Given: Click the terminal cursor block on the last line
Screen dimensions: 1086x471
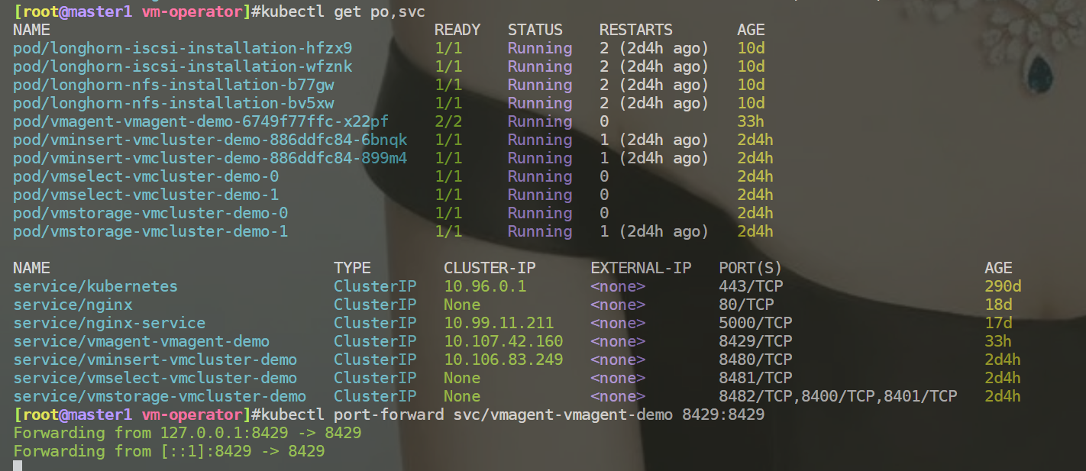Looking at the screenshot, I should tap(18, 466).
